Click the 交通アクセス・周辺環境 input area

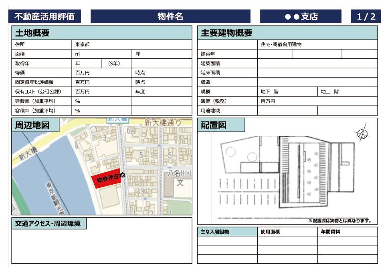click(x=100, y=246)
